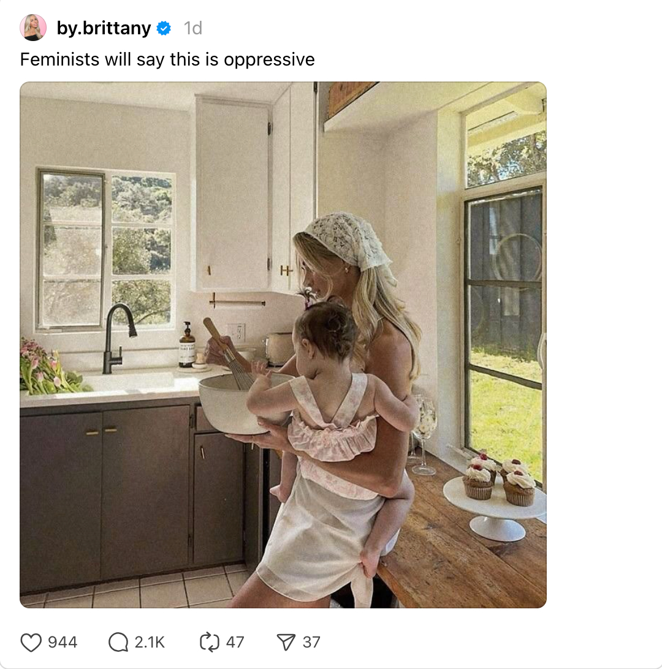Share the post with the paper-plane icon
Image resolution: width=662 pixels, height=669 pixels.
[x=286, y=642]
